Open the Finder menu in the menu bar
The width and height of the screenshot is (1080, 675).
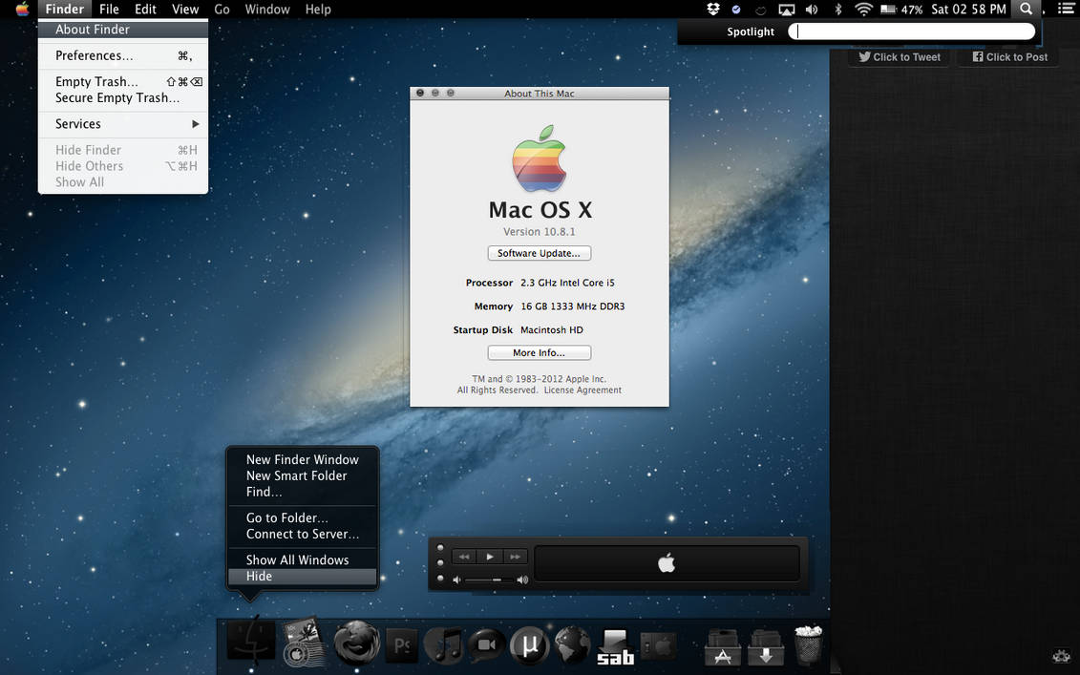coord(65,9)
